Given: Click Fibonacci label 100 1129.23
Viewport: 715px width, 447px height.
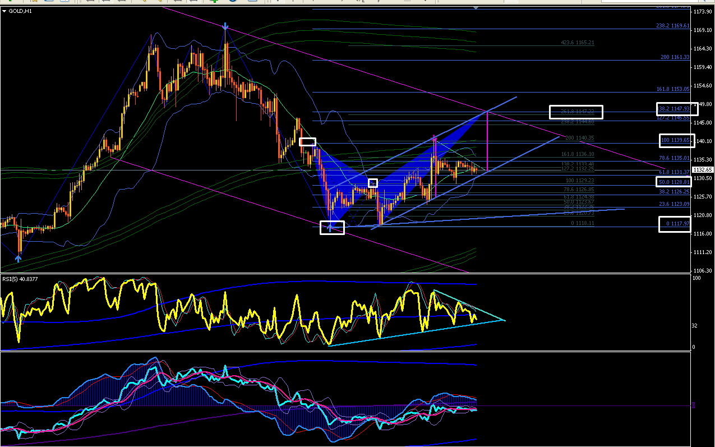Looking at the screenshot, I should click(x=579, y=181).
